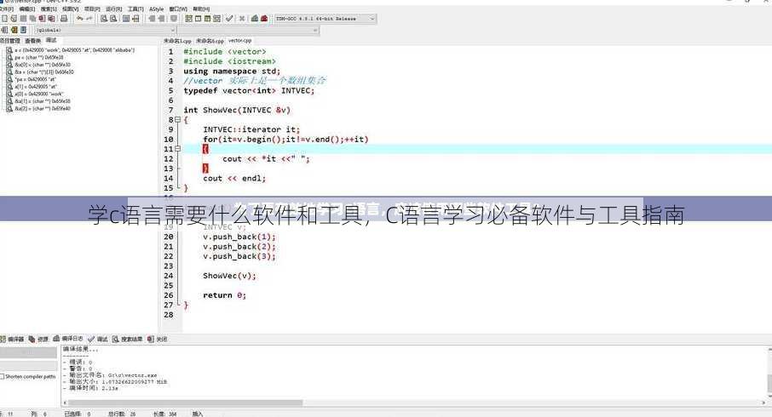
Task: Open the 搜索结果 bottom panel tab
Action: (x=128, y=339)
